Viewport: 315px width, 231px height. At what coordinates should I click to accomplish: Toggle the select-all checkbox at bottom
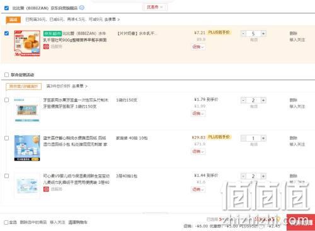[6, 222]
